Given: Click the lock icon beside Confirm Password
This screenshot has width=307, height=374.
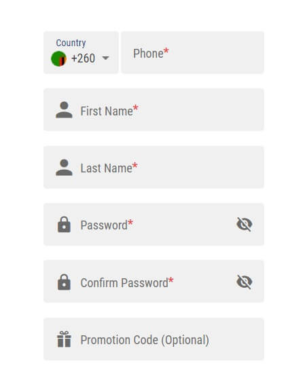Looking at the screenshot, I should (64, 282).
